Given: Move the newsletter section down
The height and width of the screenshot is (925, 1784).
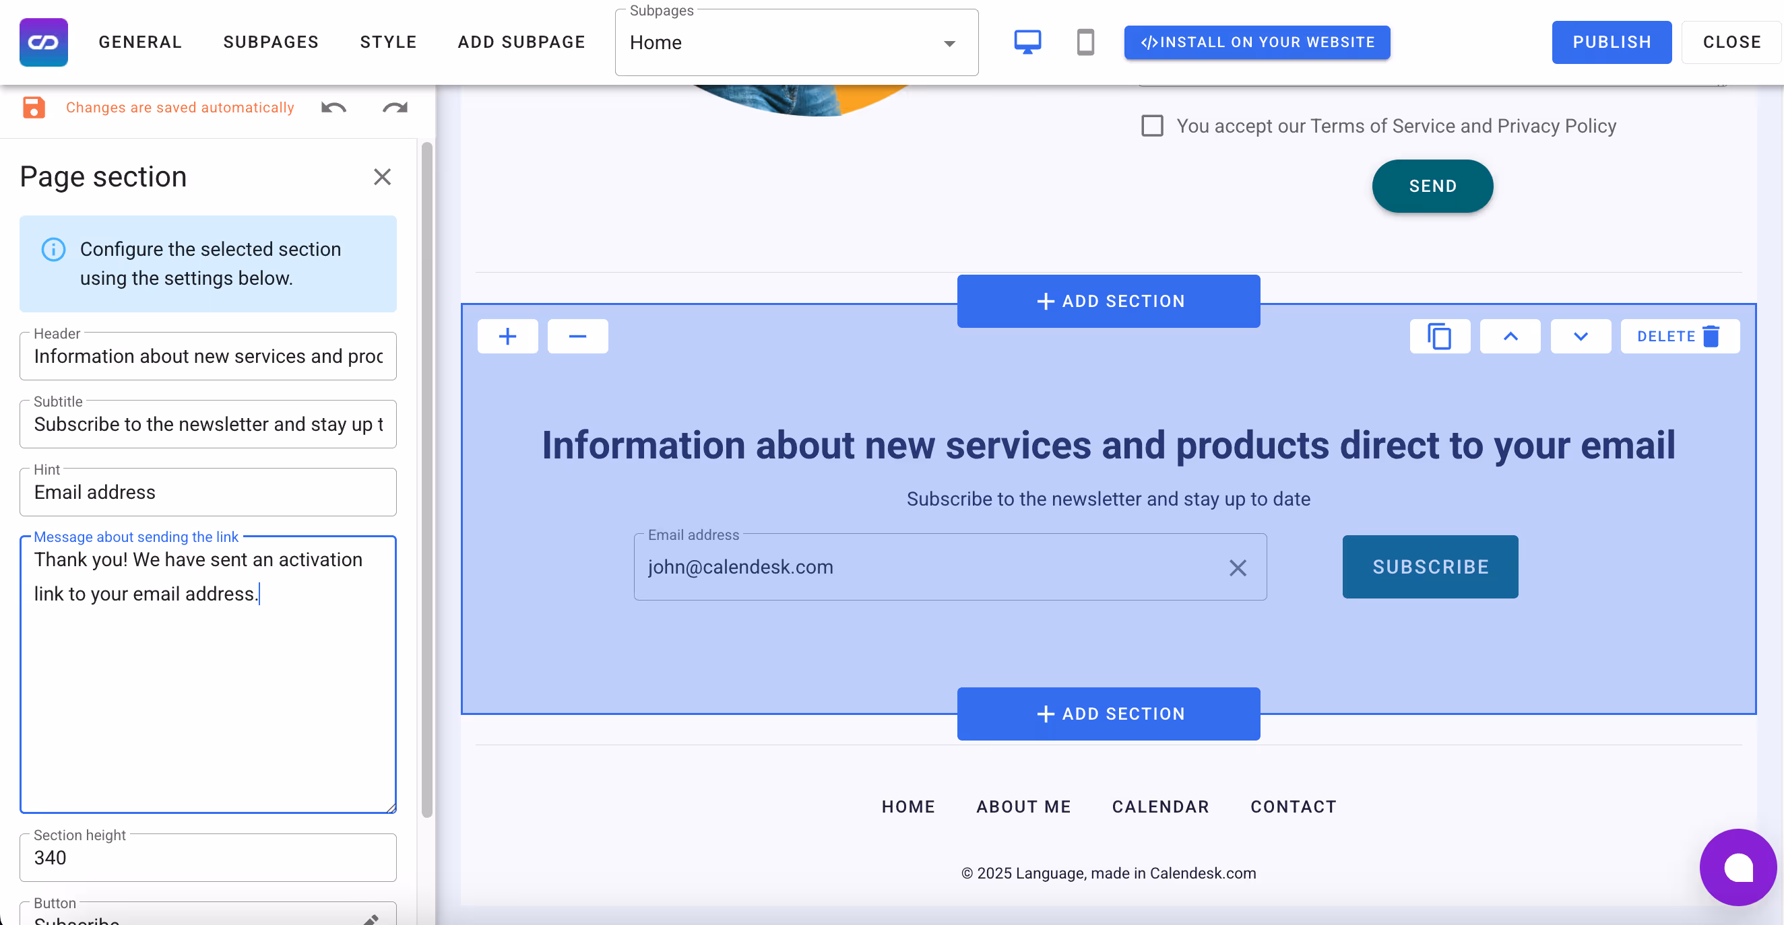Looking at the screenshot, I should point(1581,336).
